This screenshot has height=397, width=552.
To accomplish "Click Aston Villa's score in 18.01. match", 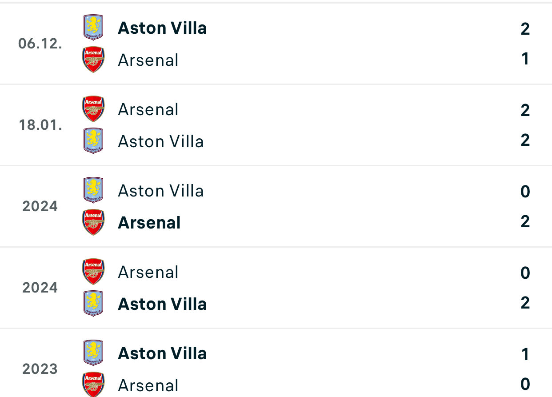I will coord(525,140).
